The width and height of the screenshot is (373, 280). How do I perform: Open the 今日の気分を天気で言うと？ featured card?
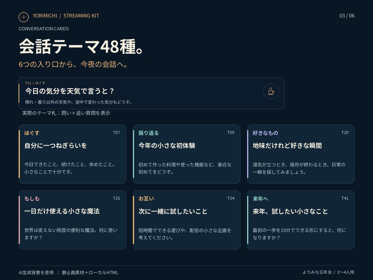pos(151,93)
